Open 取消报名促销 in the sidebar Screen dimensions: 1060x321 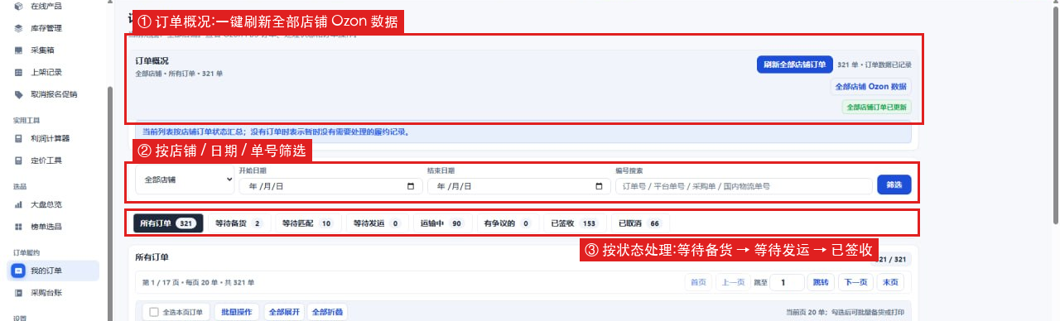pos(55,94)
